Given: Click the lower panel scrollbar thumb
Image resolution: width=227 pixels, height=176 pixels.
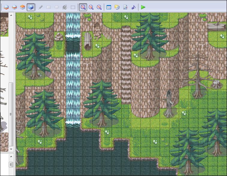Looking at the screenshot, I should tap(11, 164).
